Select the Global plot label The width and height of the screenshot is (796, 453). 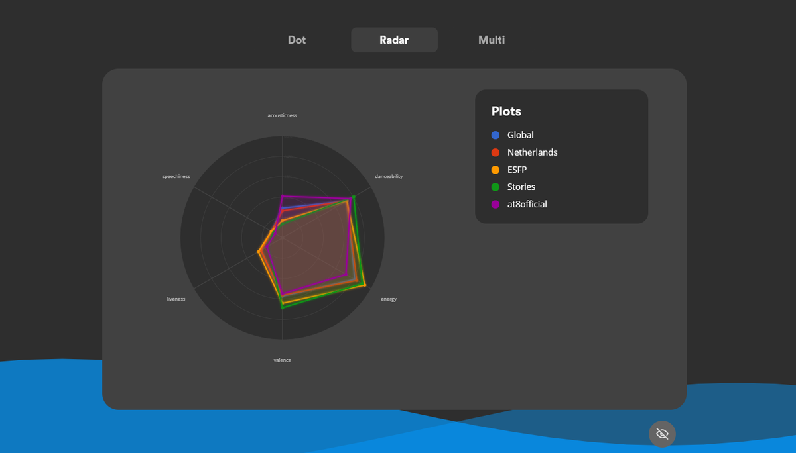coord(521,135)
